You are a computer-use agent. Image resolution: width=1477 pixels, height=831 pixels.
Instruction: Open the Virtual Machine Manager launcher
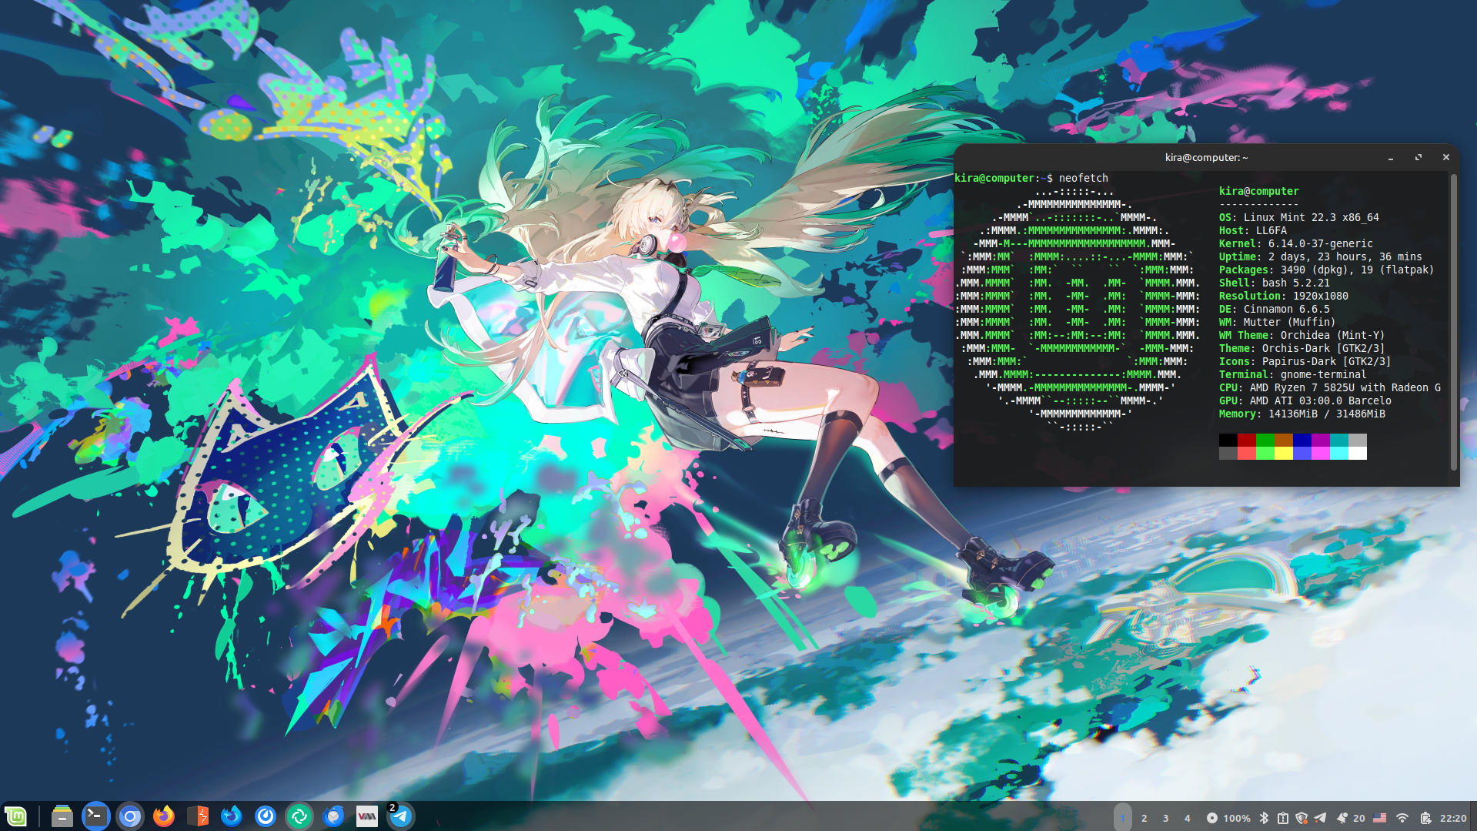pyautogui.click(x=367, y=816)
